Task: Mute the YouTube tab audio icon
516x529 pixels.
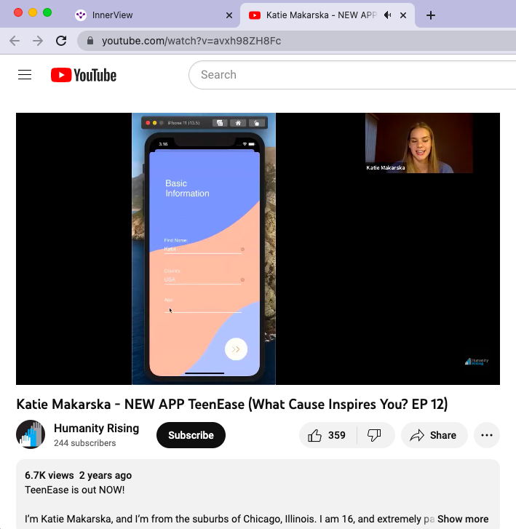Action: tap(388, 15)
